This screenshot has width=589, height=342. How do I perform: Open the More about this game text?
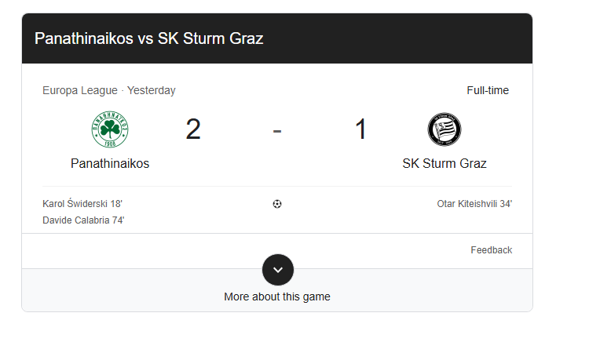pos(277,297)
